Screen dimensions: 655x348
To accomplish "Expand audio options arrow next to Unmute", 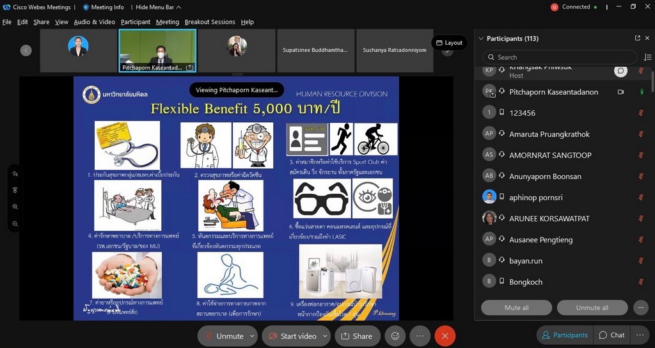I will pyautogui.click(x=252, y=336).
